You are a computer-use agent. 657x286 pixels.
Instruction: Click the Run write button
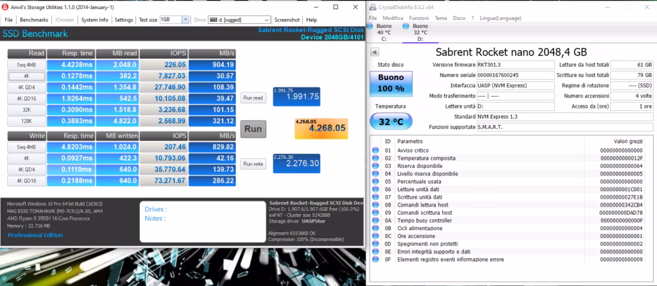pos(253,164)
